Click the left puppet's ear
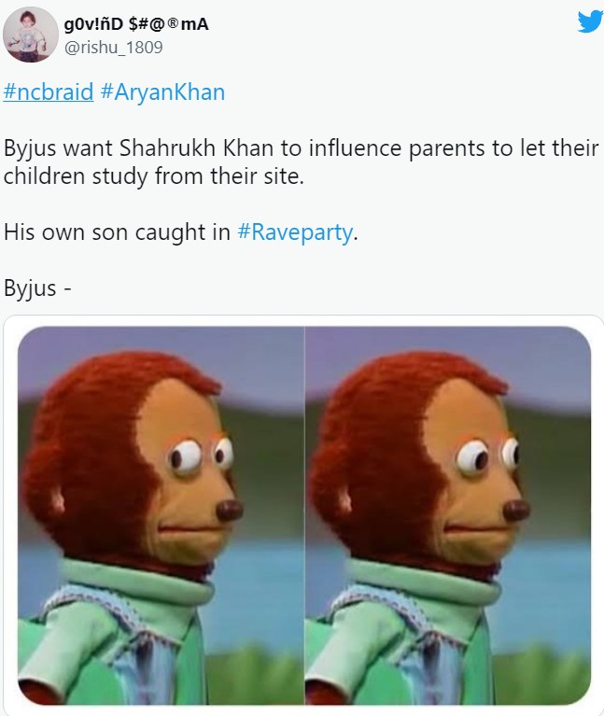Viewport: 604px width, 716px height. [x=58, y=501]
